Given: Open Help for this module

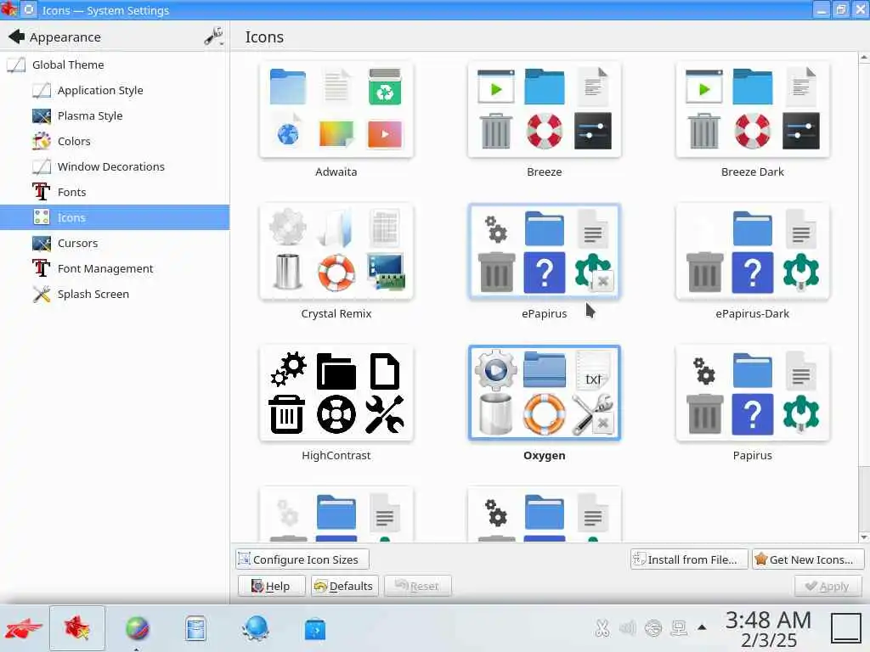Looking at the screenshot, I should [271, 586].
